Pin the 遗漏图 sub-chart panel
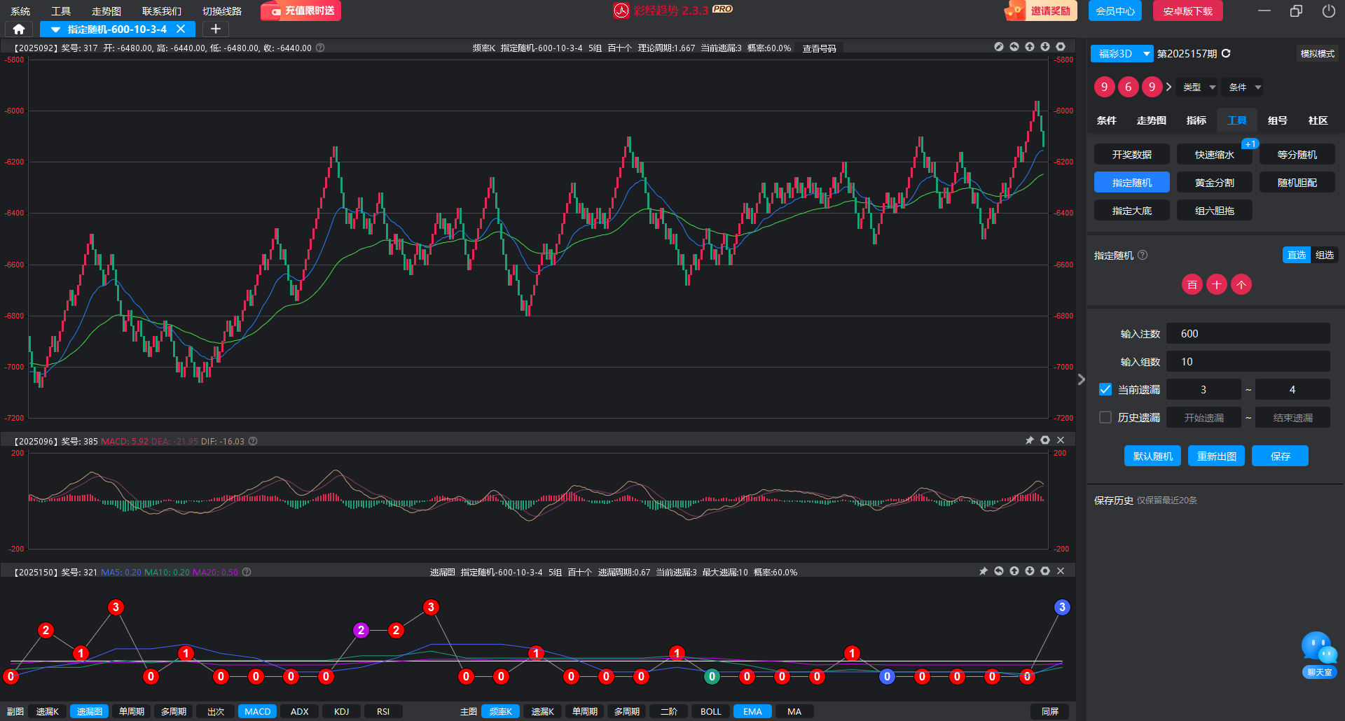1345x721 pixels. coord(984,571)
